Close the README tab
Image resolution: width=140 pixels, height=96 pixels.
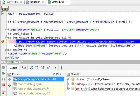pos(43,2)
